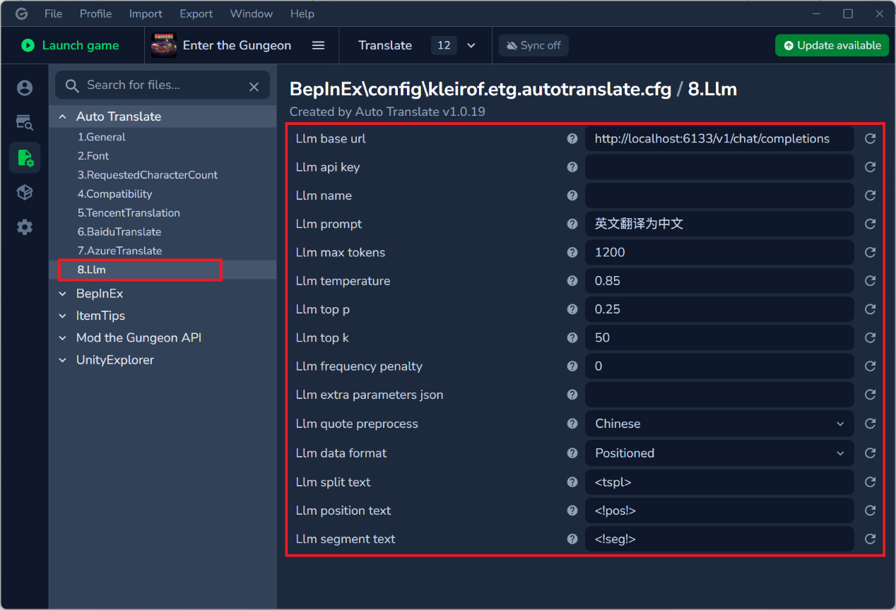Show help for Llm max tokens
The height and width of the screenshot is (610, 896).
[572, 252]
